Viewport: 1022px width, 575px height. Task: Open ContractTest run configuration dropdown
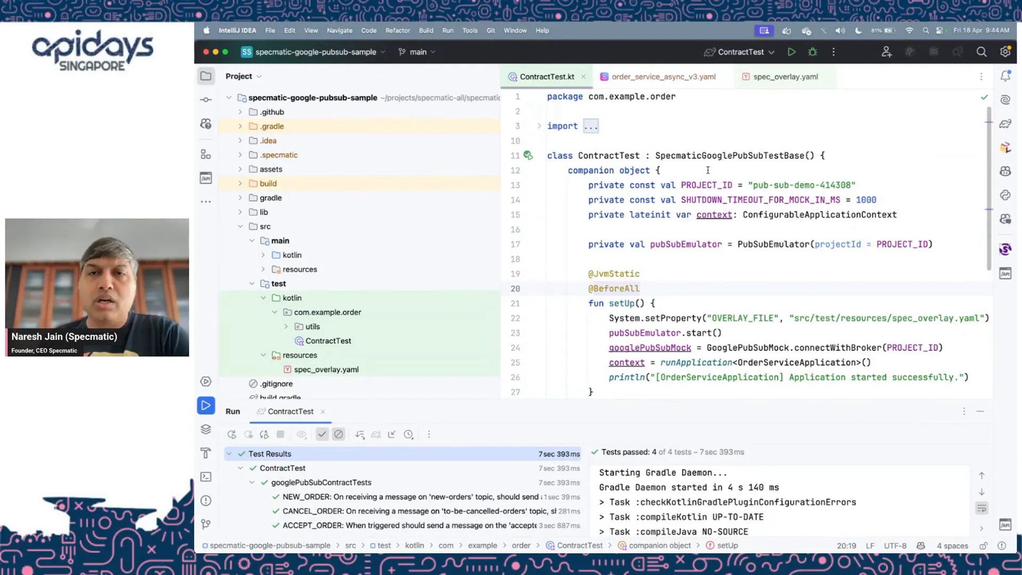pos(739,52)
